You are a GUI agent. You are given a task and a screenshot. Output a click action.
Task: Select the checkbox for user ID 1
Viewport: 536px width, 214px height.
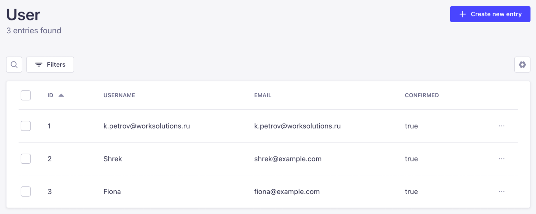pyautogui.click(x=26, y=126)
